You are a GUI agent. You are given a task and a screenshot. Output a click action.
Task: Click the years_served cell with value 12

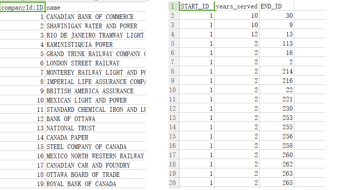click(237, 34)
